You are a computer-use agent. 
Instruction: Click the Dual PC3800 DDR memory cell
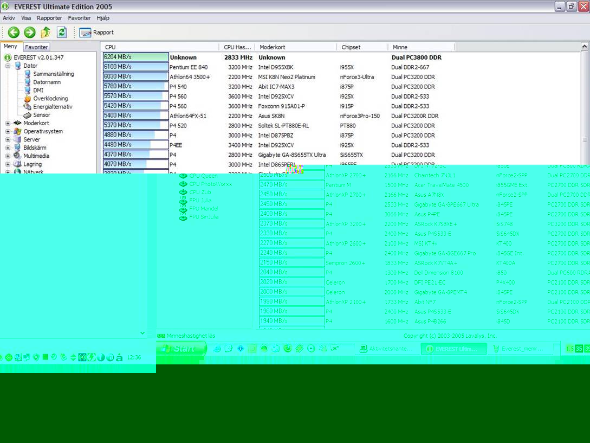point(417,57)
